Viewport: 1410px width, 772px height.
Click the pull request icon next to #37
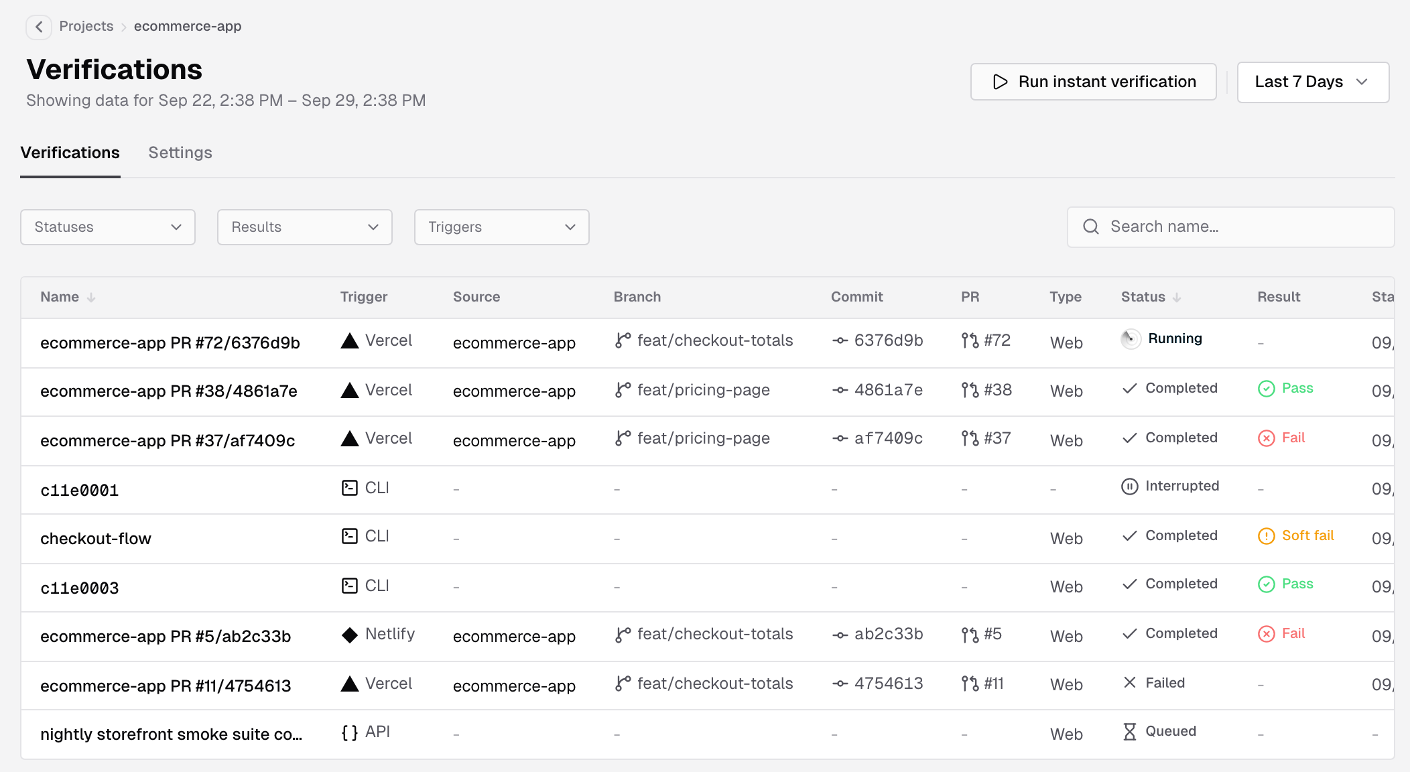click(x=970, y=438)
